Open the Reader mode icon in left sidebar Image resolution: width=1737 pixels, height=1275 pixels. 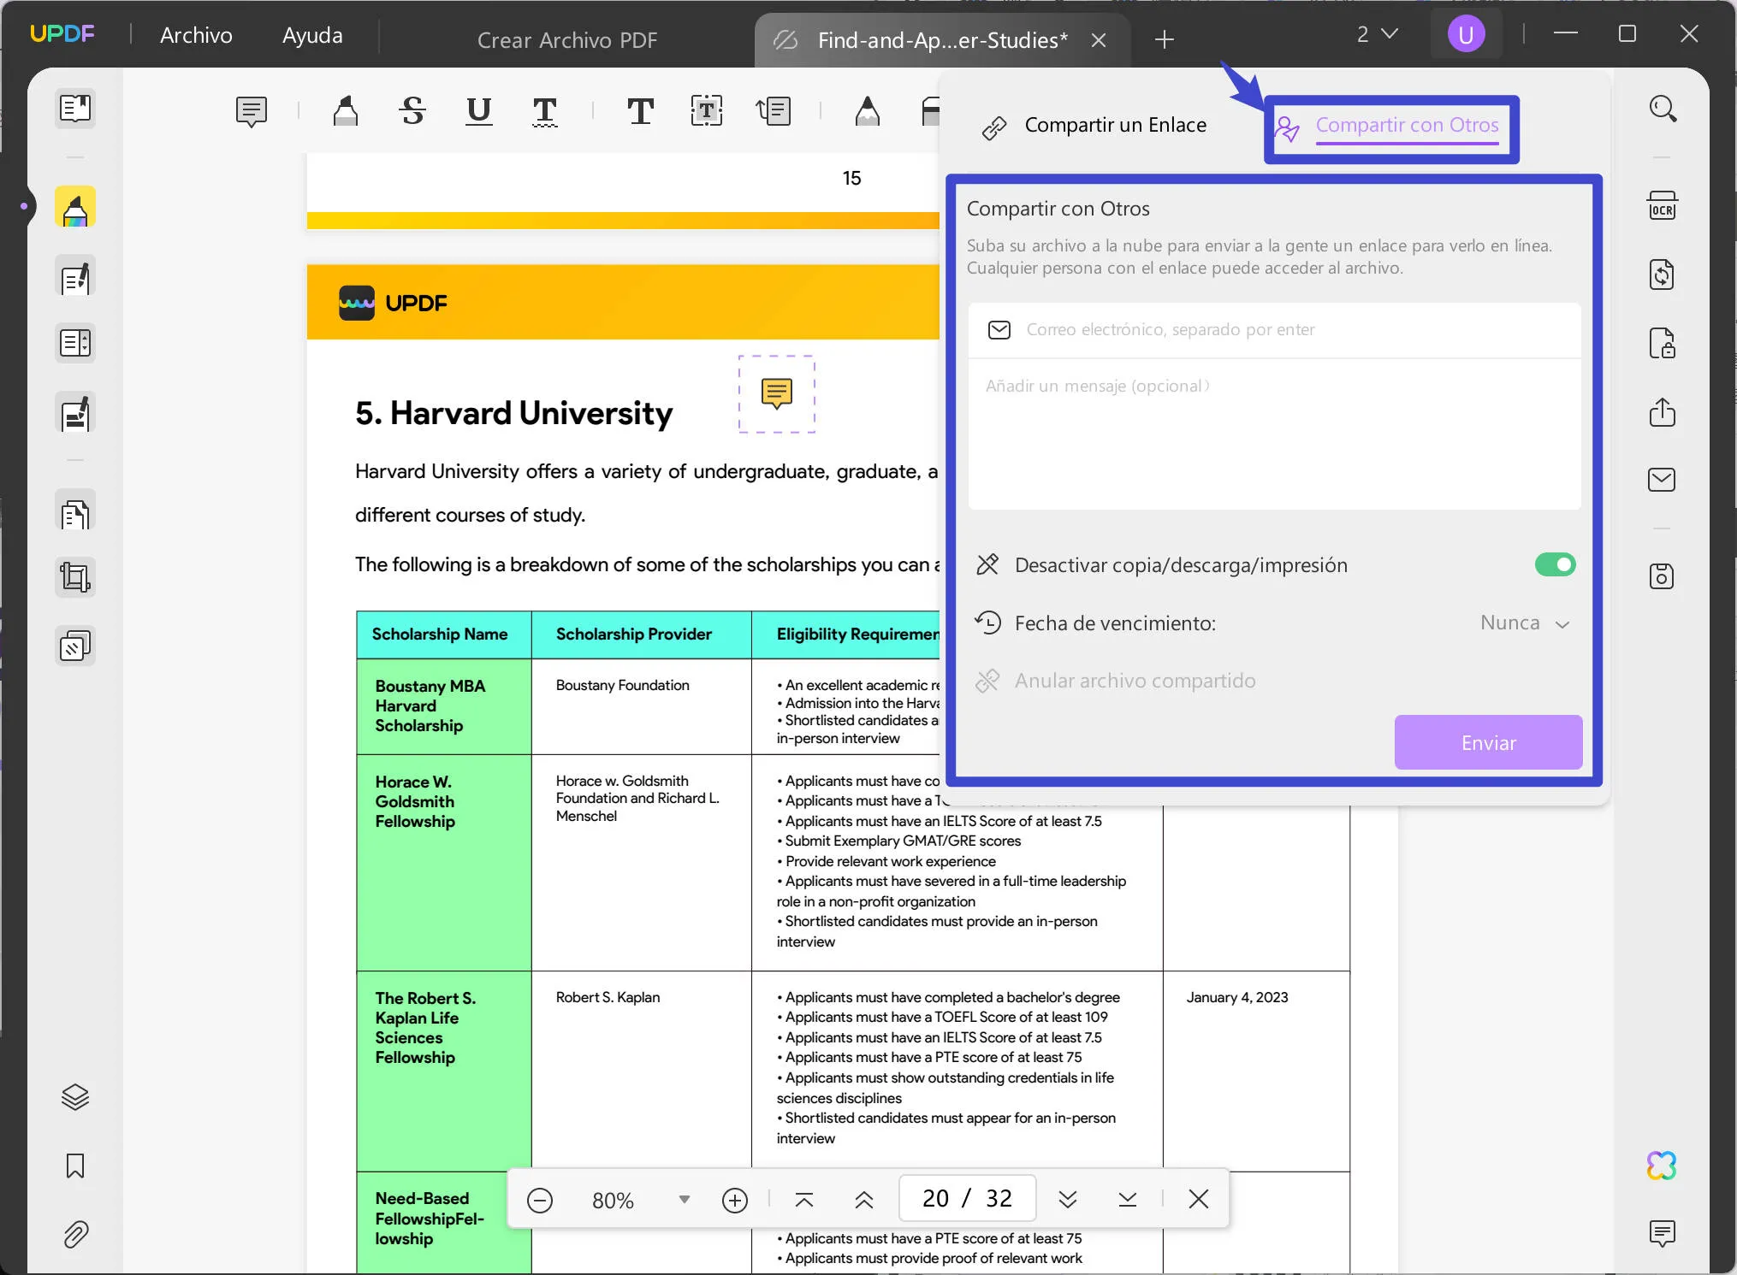point(75,109)
